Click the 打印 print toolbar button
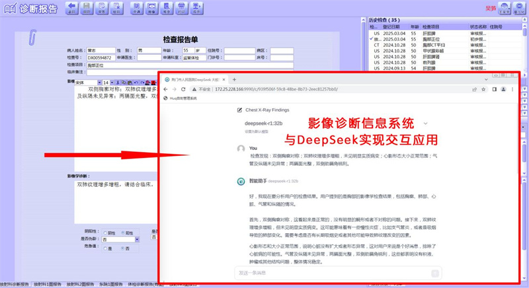 pos(181,8)
